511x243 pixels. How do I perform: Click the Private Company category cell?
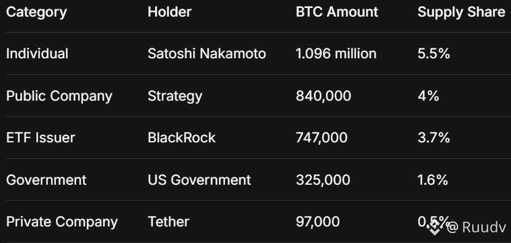(62, 223)
